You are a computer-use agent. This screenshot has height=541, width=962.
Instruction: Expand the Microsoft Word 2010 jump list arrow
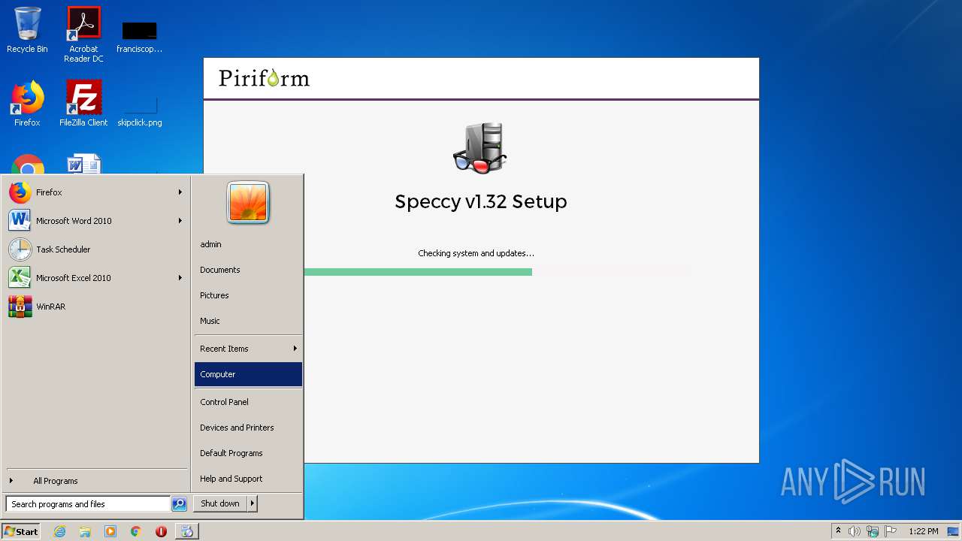pyautogui.click(x=180, y=221)
